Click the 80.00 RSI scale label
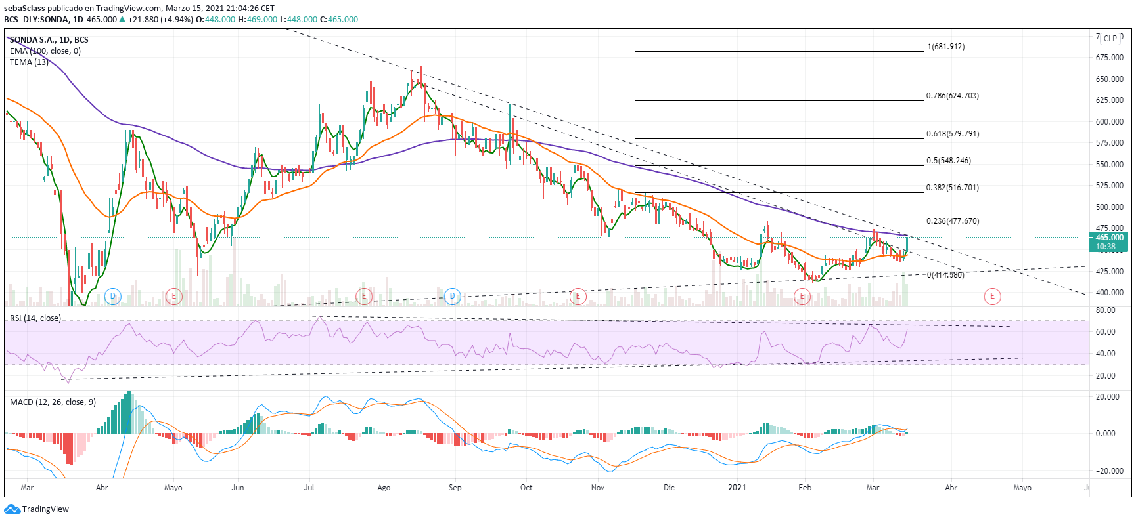The width and height of the screenshot is (1136, 521). (1106, 310)
